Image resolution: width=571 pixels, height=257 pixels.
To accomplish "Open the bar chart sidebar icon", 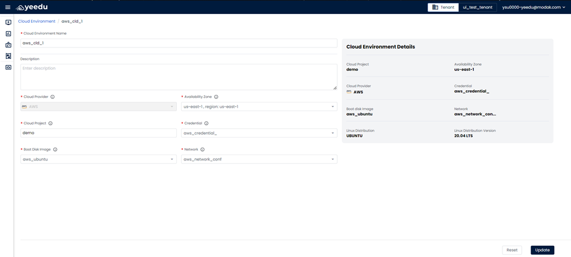I will (x=8, y=33).
